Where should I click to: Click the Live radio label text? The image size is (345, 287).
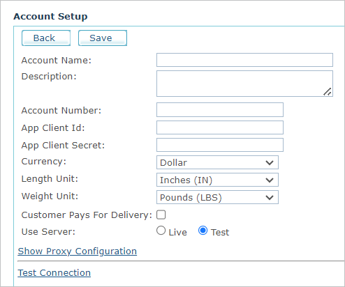tap(178, 233)
